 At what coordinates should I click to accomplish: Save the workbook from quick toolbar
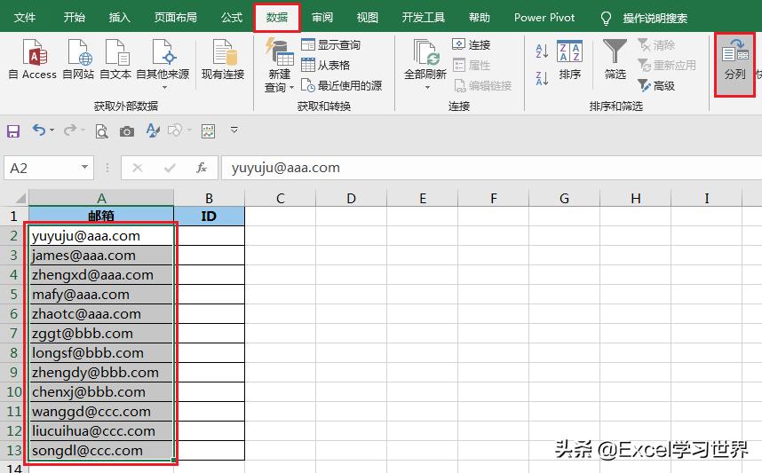[13, 130]
